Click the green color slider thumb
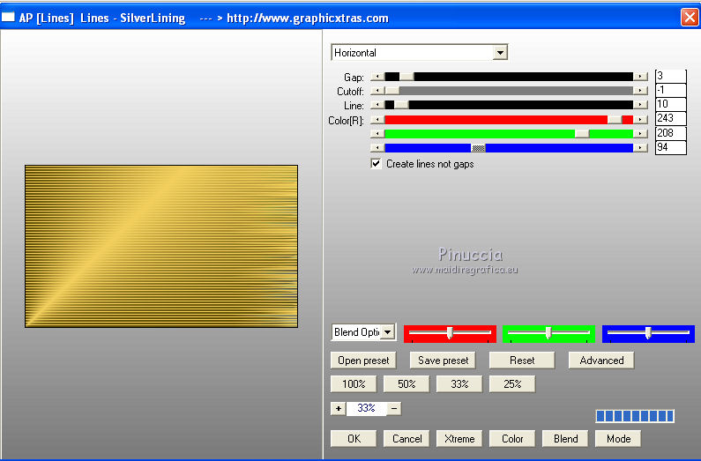Viewport: 701px width, 461px height. click(x=582, y=134)
